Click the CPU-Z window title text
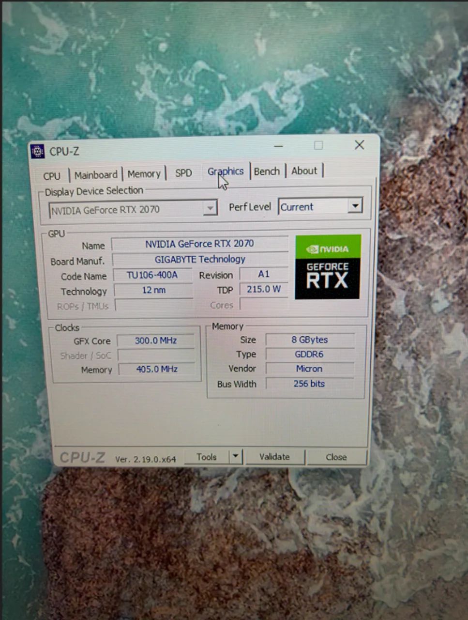Screen dimensions: 468x620 pos(64,152)
